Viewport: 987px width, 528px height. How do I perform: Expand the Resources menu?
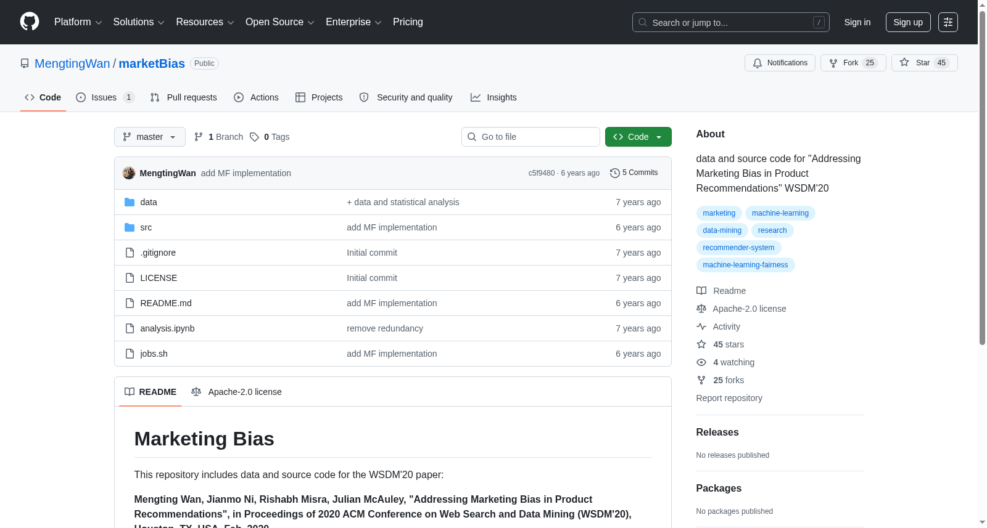205,22
